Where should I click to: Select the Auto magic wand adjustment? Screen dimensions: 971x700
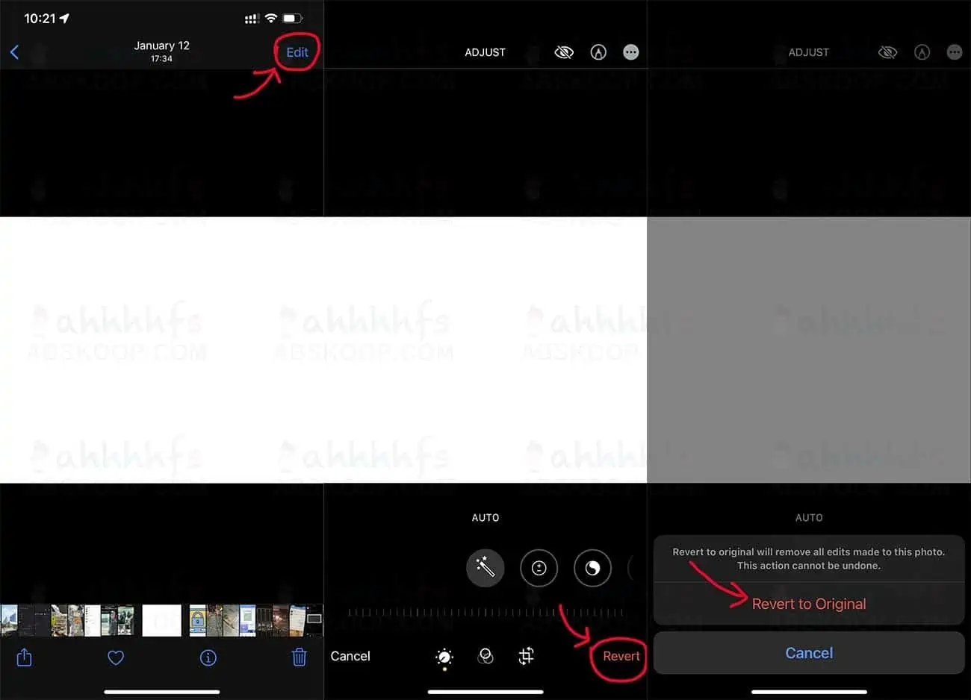[485, 569]
